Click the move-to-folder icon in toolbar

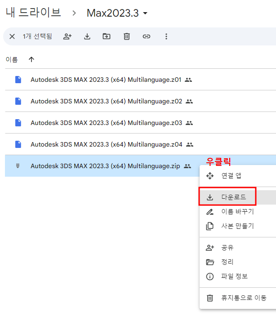pyautogui.click(x=107, y=36)
